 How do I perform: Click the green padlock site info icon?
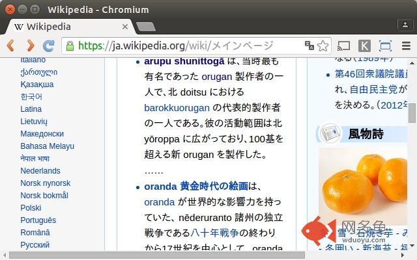pos(70,46)
